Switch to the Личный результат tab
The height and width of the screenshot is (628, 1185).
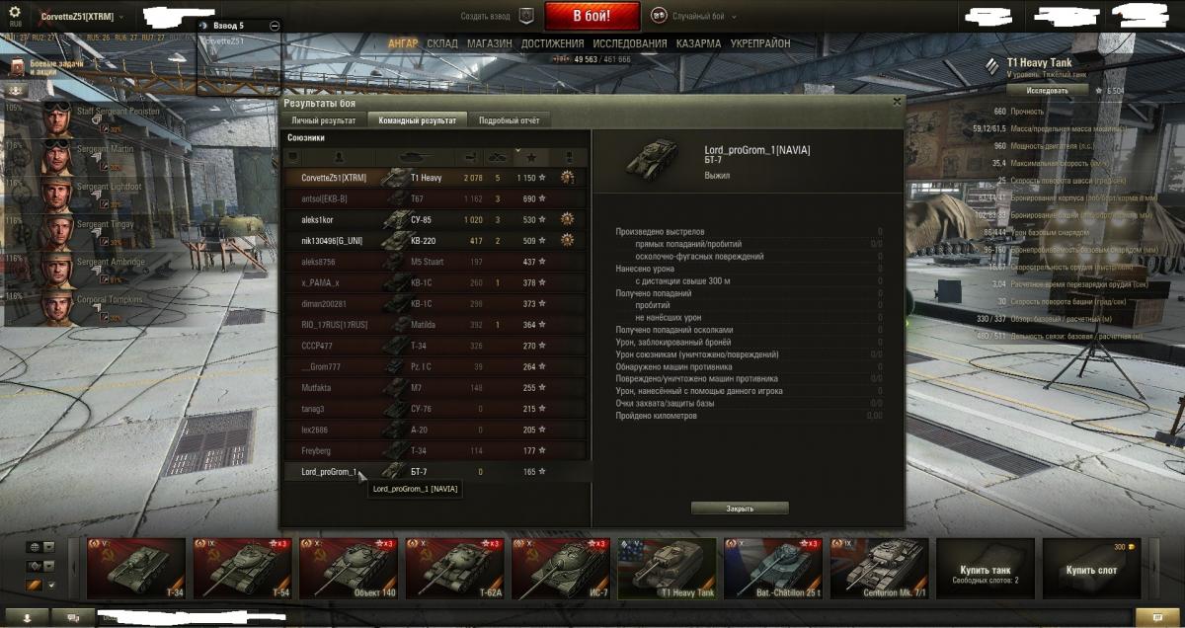tap(324, 120)
